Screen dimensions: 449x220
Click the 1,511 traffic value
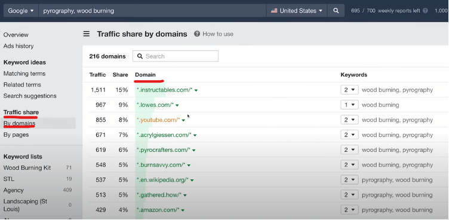98,90
